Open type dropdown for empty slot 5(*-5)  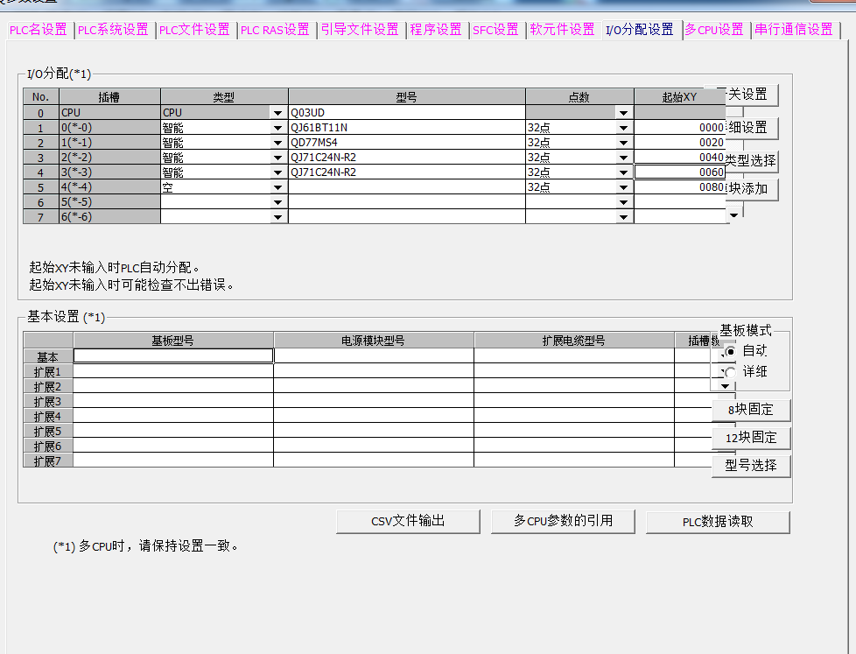(x=278, y=202)
